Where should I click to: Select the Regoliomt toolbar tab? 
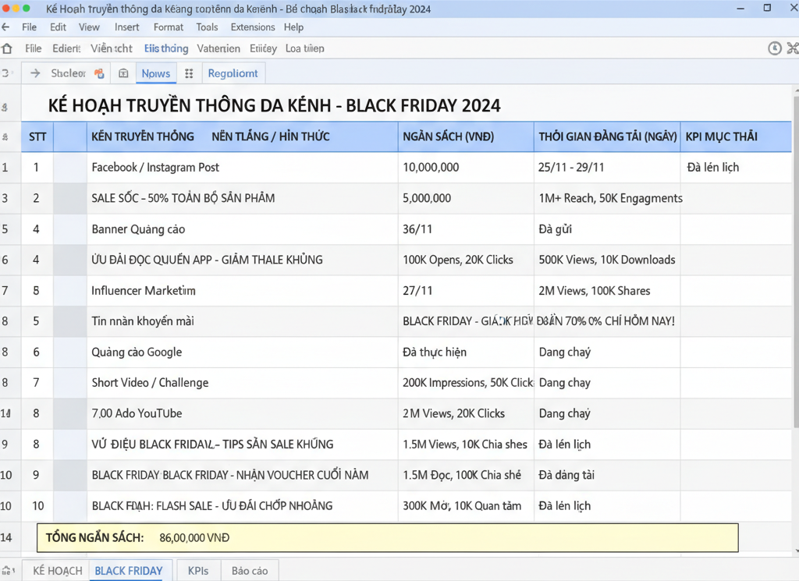[x=233, y=73]
